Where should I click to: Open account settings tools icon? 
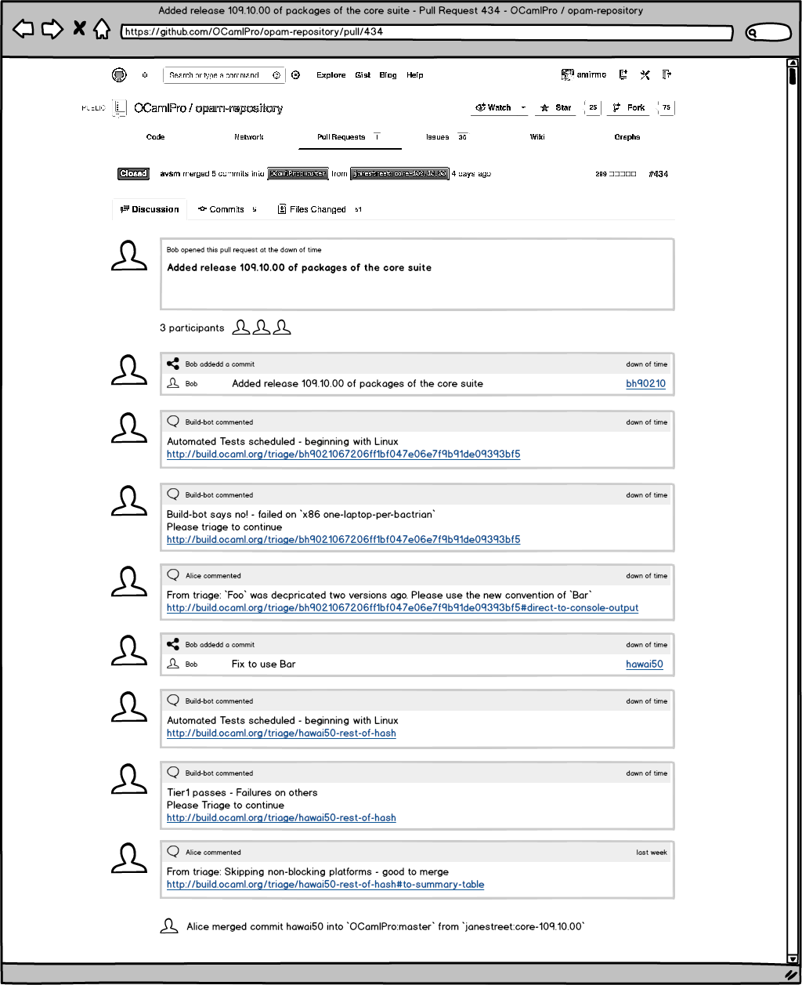coord(645,75)
